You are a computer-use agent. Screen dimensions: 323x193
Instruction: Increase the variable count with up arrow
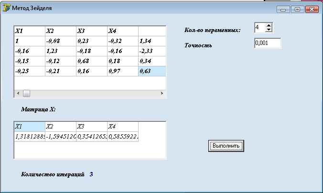(269, 25)
